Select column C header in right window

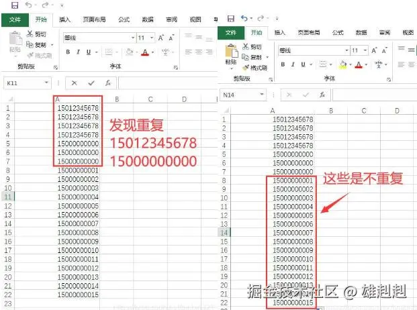(x=364, y=111)
